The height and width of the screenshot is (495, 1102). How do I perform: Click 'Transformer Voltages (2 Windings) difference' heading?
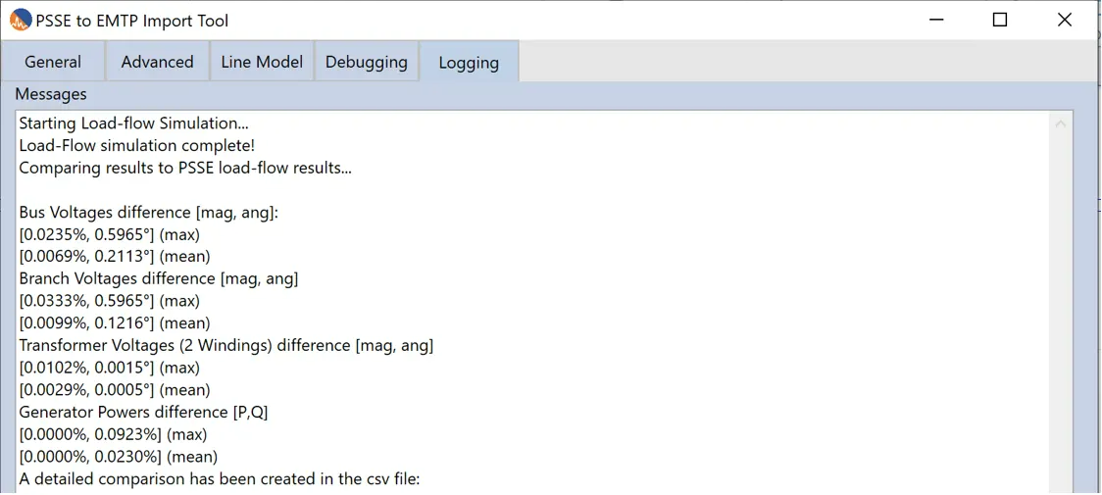pyautogui.click(x=226, y=345)
